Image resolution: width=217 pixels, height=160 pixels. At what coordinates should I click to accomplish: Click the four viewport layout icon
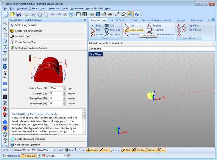[x=84, y=14]
